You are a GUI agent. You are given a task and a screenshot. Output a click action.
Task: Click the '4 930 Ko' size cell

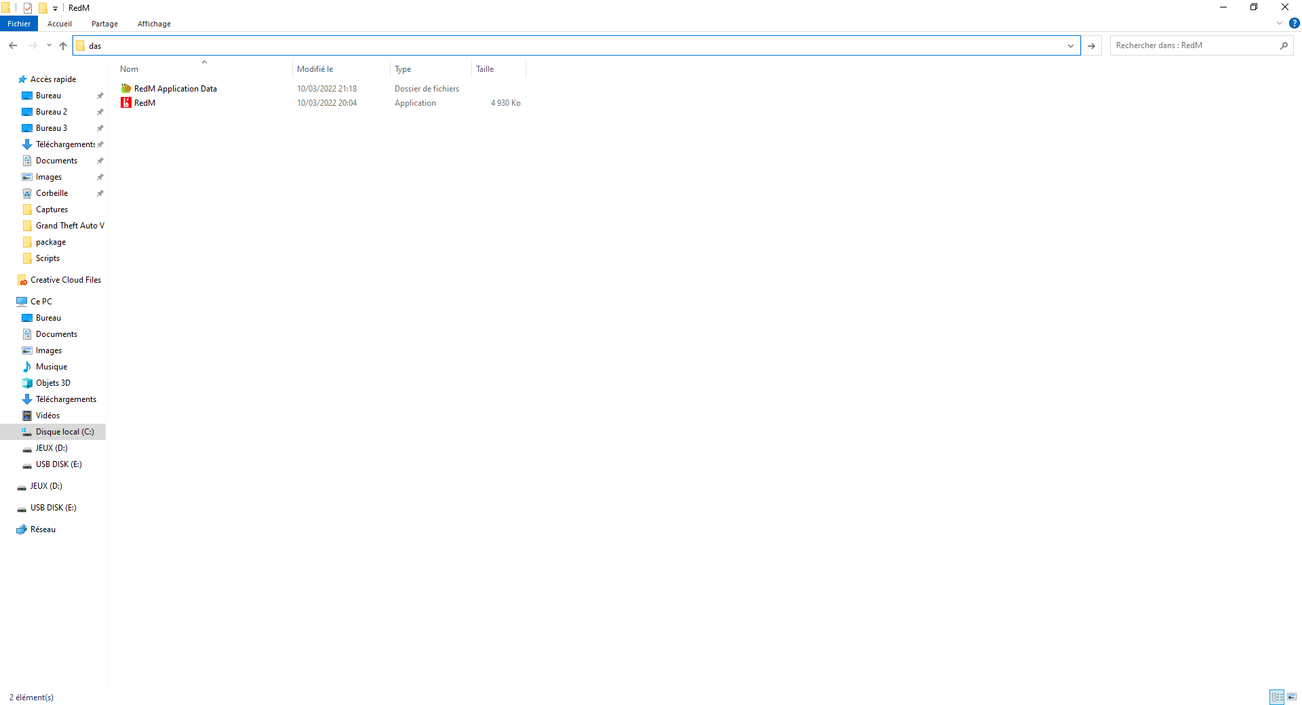(x=505, y=103)
